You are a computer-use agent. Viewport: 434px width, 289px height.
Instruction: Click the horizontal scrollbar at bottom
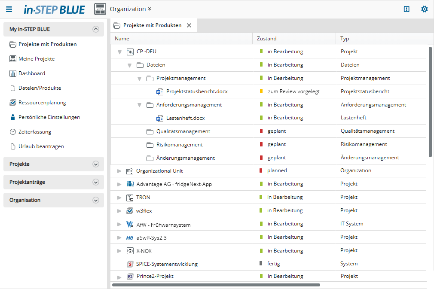click(x=216, y=285)
